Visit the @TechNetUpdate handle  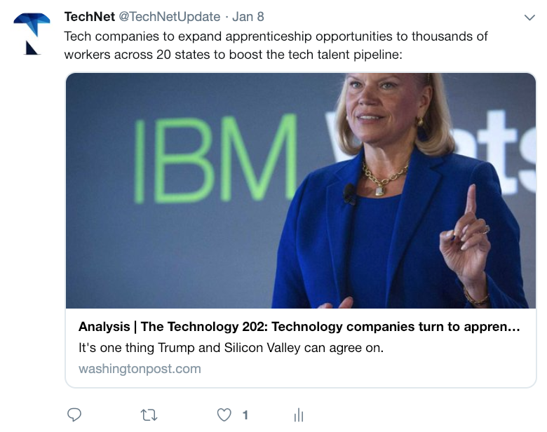tap(170, 17)
